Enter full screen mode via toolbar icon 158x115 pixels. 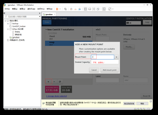click(94, 9)
